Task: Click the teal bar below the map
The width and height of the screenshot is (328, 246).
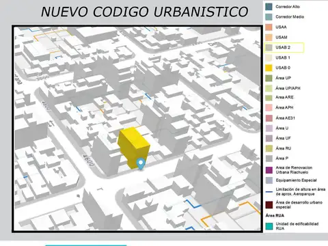Action: click(x=85, y=245)
